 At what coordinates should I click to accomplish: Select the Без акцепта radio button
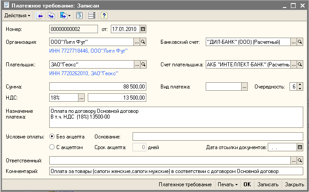coord(52,136)
